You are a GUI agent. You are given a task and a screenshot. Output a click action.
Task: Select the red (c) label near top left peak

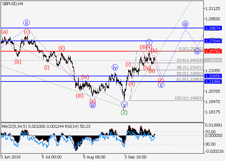click(x=27, y=32)
